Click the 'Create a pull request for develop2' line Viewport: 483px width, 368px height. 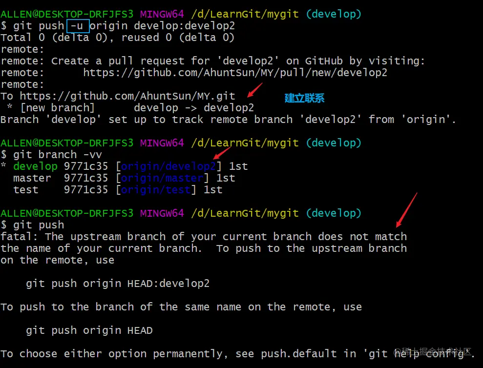point(213,61)
